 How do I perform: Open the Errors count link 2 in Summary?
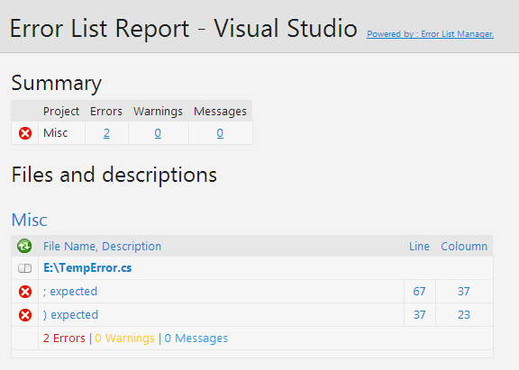[x=106, y=133]
